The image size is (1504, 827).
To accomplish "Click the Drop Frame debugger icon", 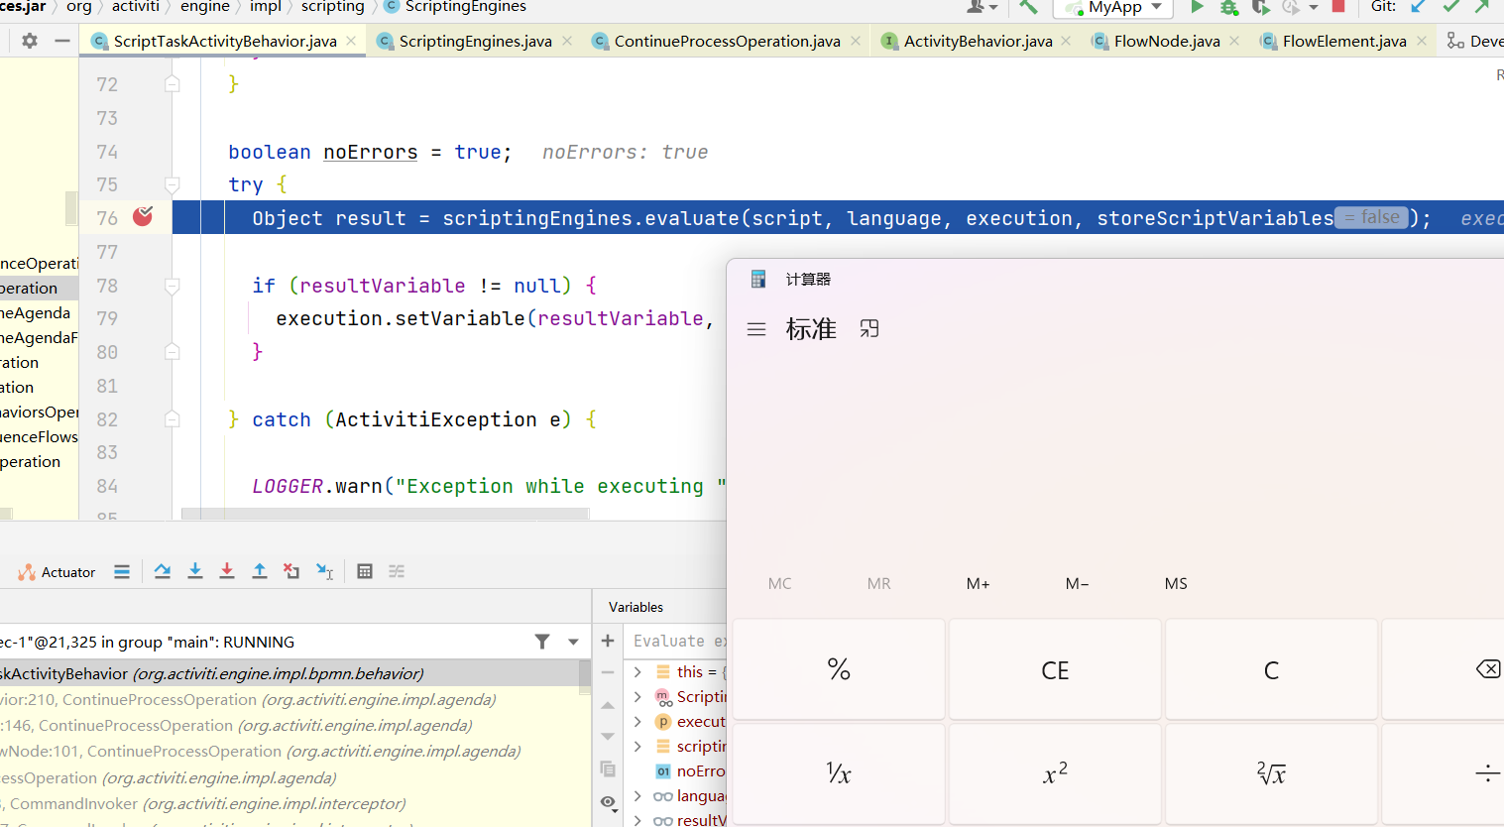I will pyautogui.click(x=291, y=571).
